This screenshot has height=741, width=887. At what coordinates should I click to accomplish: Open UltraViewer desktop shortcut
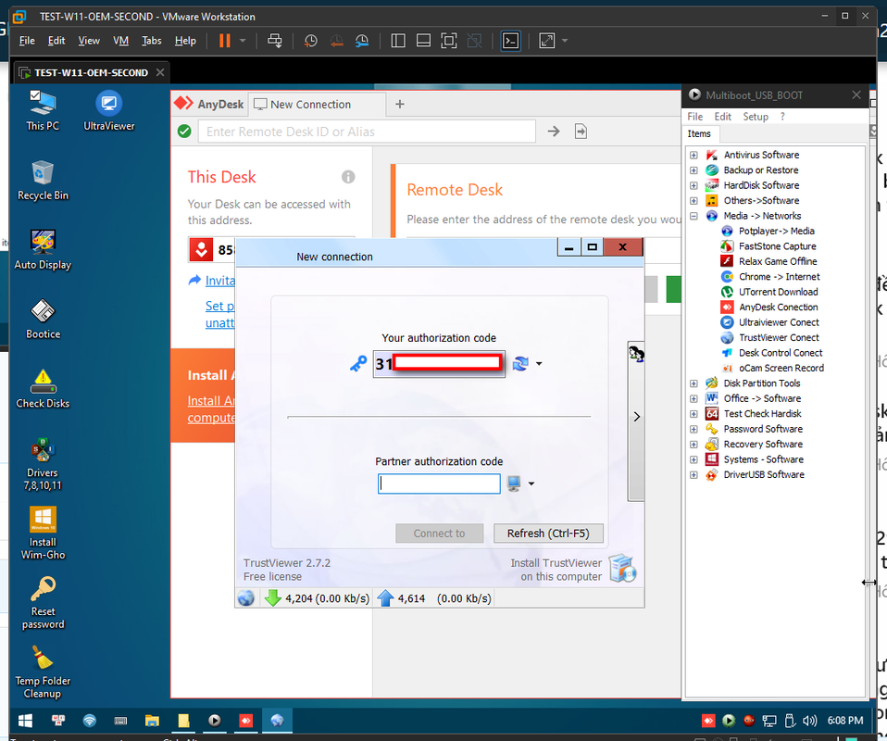click(x=108, y=111)
